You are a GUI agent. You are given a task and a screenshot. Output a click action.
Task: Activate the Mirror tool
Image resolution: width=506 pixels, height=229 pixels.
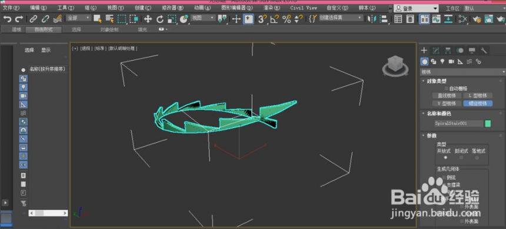click(x=372, y=19)
